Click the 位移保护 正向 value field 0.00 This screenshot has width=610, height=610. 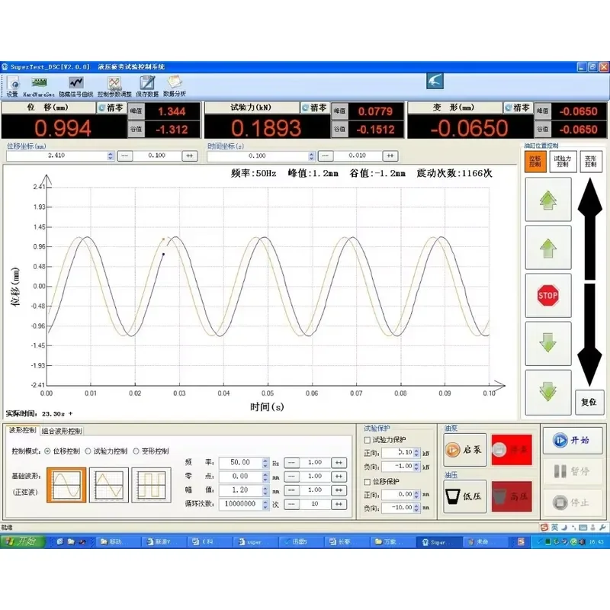397,495
